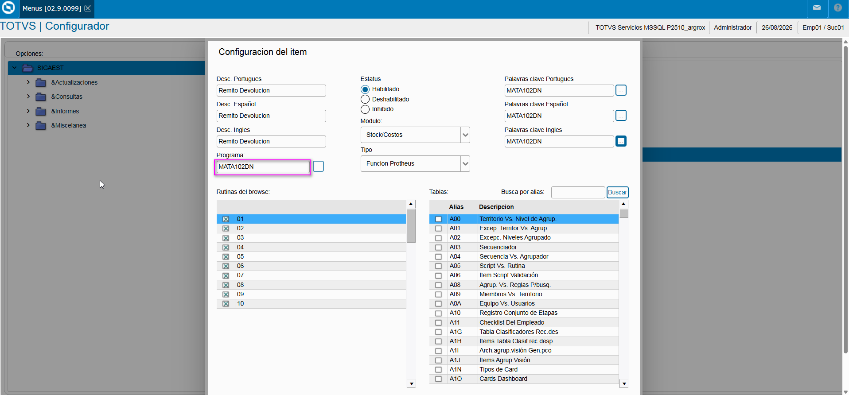Collapse the SIGAEST tree node
Image resolution: width=849 pixels, height=395 pixels.
(x=15, y=68)
